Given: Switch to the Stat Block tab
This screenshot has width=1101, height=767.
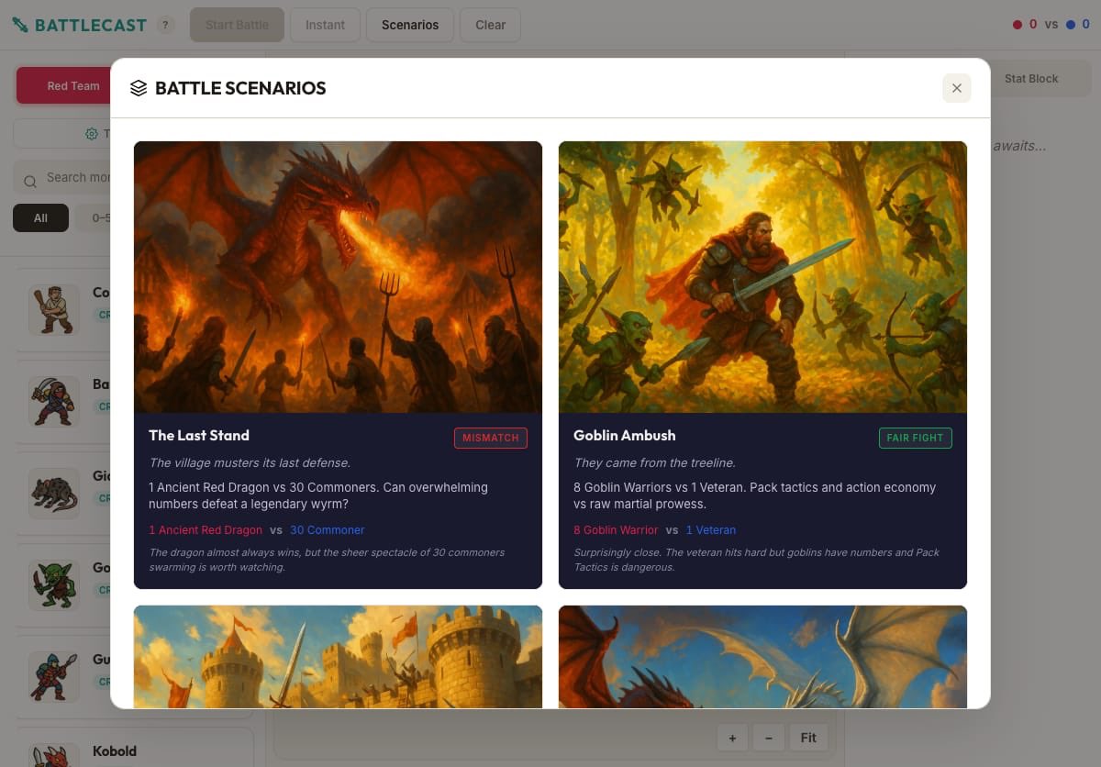Looking at the screenshot, I should pyautogui.click(x=1031, y=79).
